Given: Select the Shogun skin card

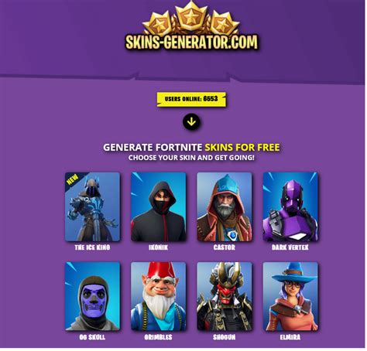Looking at the screenshot, I should (225, 296).
